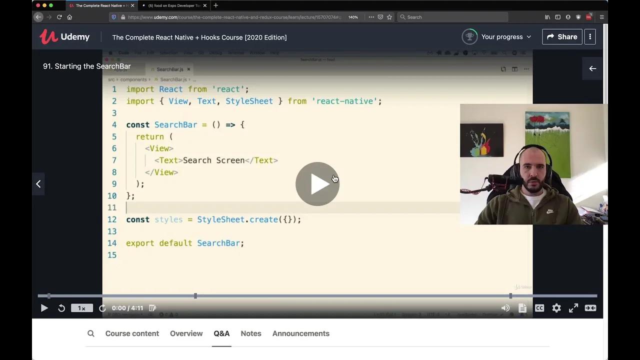
Task: Open the video settings gear
Action: pos(556,308)
